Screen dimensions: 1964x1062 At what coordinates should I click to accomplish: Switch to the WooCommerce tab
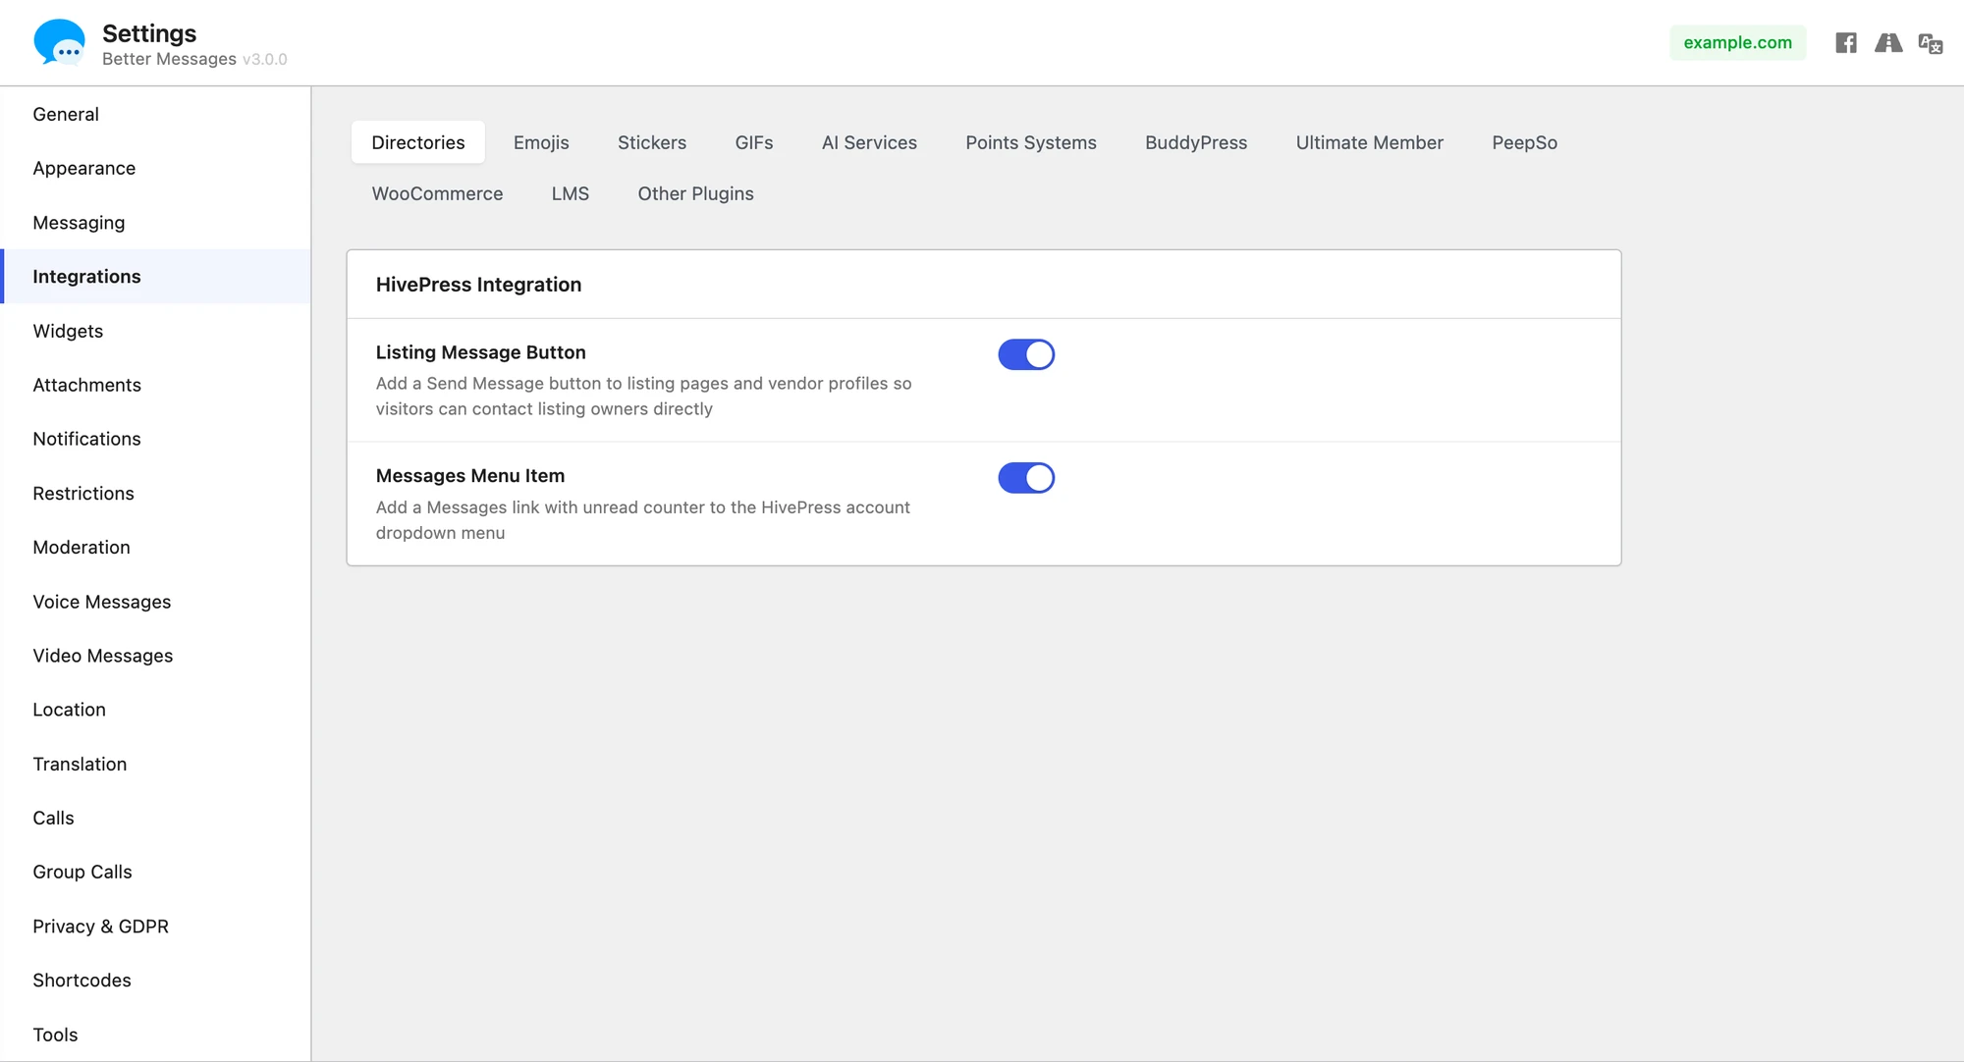437,193
